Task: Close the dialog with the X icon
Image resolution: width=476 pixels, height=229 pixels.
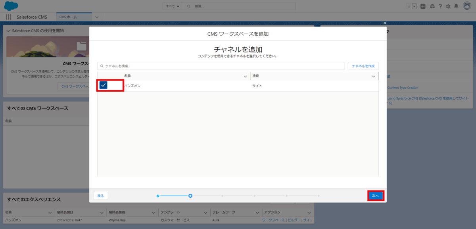Action: coord(384,24)
